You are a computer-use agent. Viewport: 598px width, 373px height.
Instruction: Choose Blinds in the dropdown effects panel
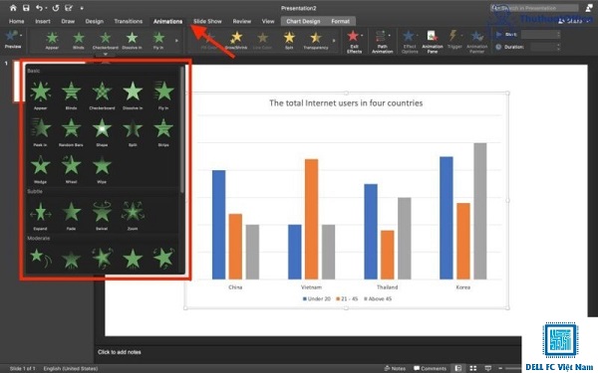(x=71, y=94)
